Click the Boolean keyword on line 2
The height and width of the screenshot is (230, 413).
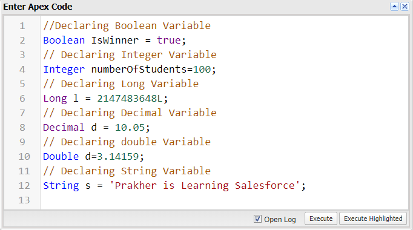64,41
